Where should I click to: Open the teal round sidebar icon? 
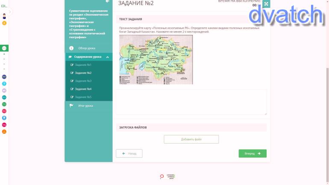point(4,97)
